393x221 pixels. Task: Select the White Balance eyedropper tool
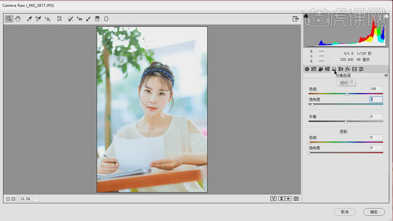(x=29, y=19)
